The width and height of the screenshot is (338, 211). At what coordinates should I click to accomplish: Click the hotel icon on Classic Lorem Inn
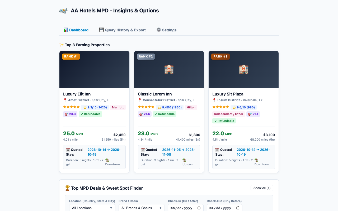pyautogui.click(x=169, y=69)
